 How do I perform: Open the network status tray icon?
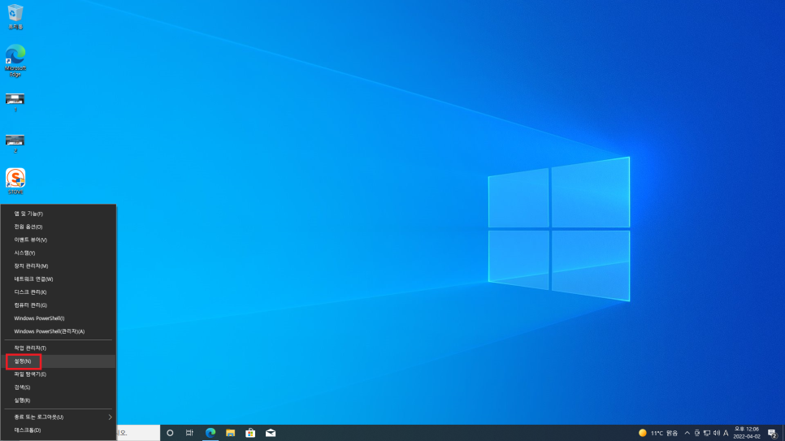pyautogui.click(x=706, y=433)
